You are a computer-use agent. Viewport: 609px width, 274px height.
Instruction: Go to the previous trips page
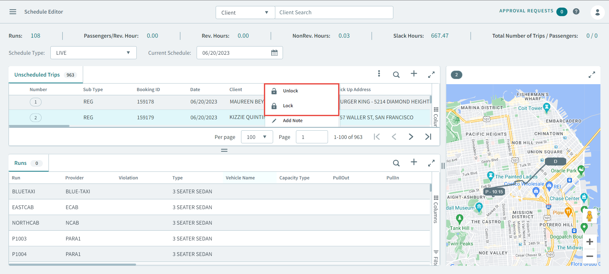tap(394, 137)
